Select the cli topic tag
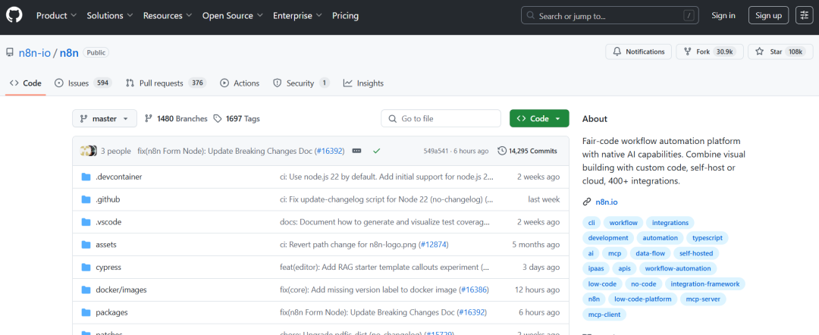The image size is (819, 335). pyautogui.click(x=591, y=223)
